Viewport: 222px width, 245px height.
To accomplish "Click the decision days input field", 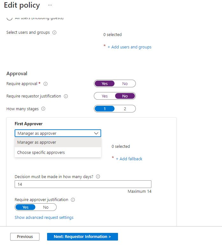I will click(x=83, y=184).
